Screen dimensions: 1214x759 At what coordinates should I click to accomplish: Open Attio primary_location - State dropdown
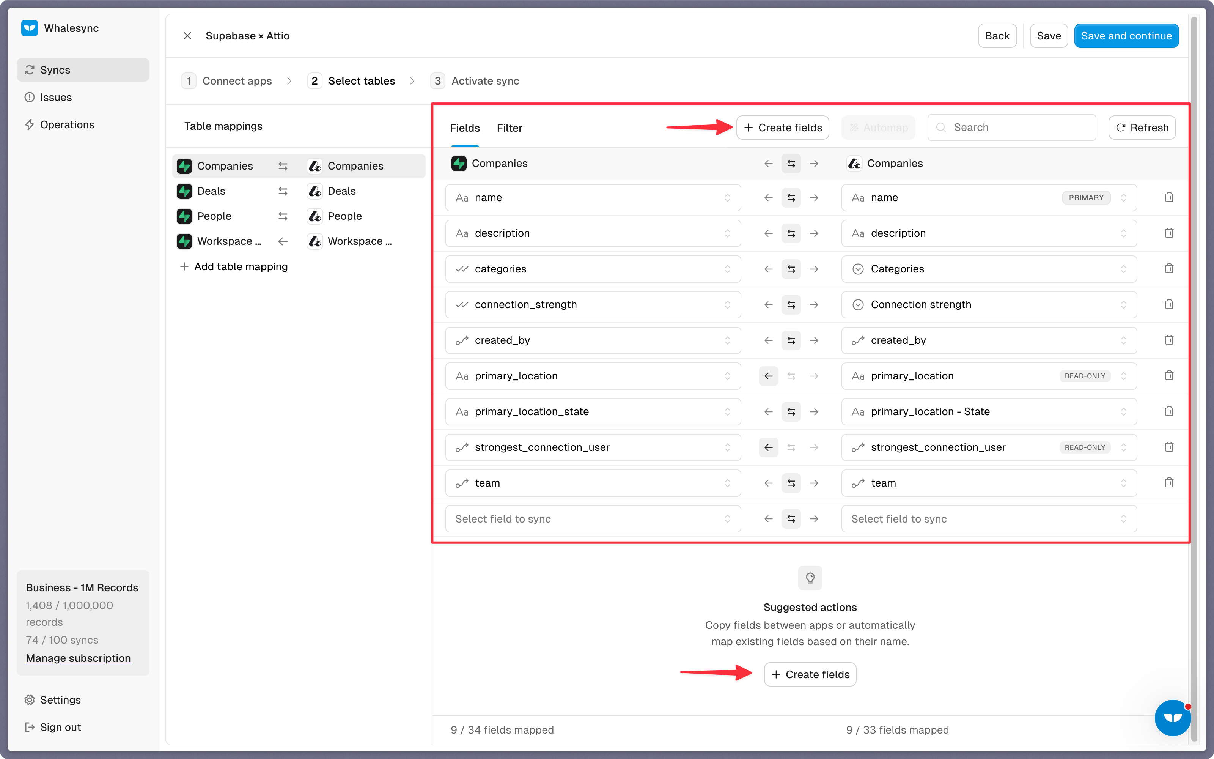click(x=989, y=412)
